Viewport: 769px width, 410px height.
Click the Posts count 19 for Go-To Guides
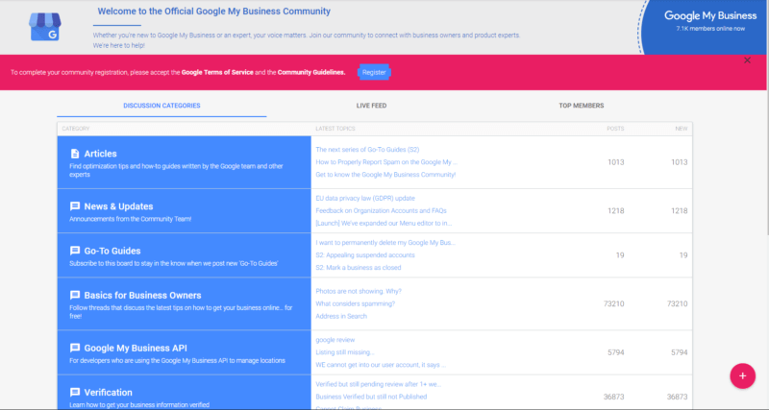click(620, 255)
